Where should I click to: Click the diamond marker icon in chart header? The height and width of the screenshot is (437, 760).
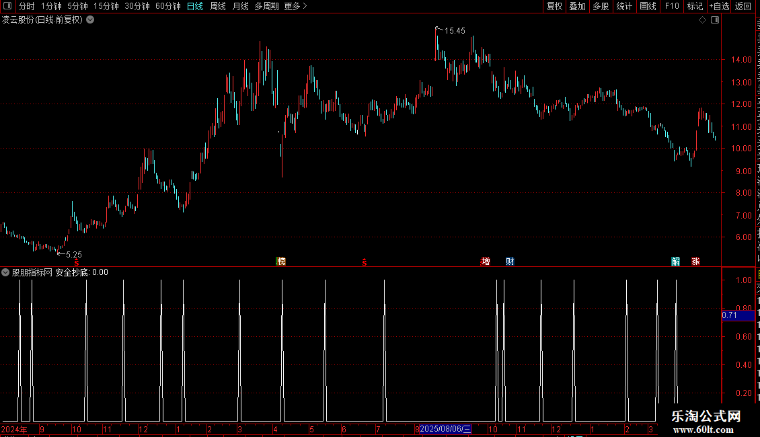tap(702, 20)
